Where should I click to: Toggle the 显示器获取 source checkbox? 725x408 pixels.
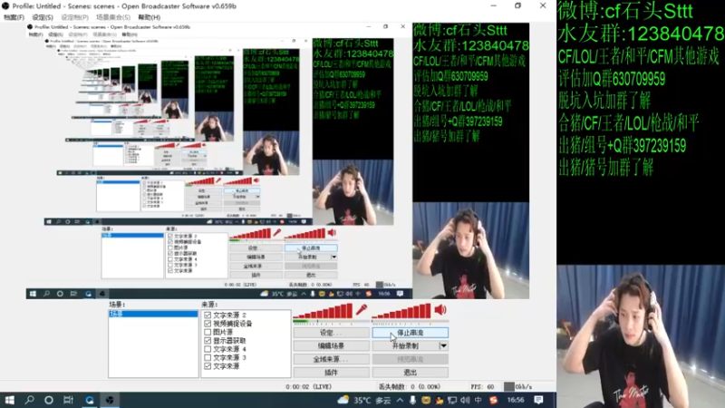tap(208, 341)
